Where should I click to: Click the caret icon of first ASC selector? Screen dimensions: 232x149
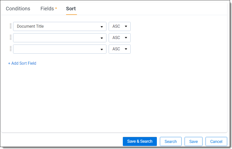pyautogui.click(x=126, y=26)
